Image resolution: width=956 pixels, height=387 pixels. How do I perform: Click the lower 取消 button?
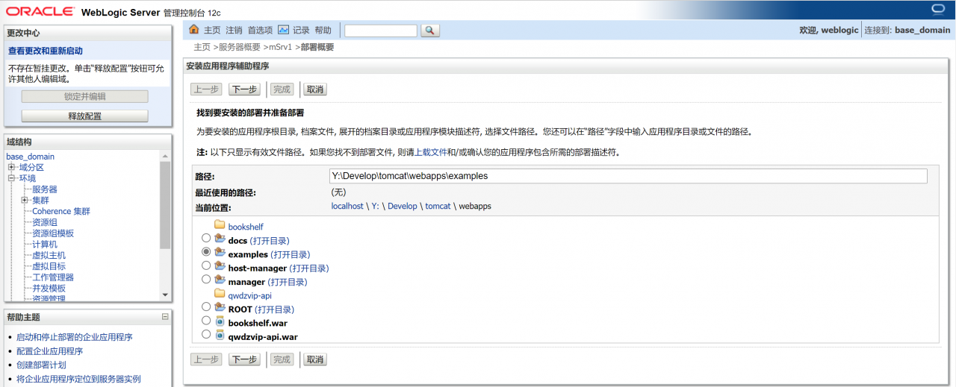tap(314, 359)
